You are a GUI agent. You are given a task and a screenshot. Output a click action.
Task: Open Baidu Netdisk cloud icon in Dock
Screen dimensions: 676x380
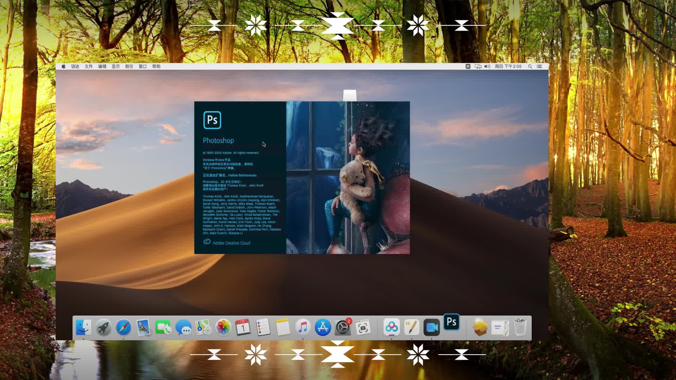point(392,328)
